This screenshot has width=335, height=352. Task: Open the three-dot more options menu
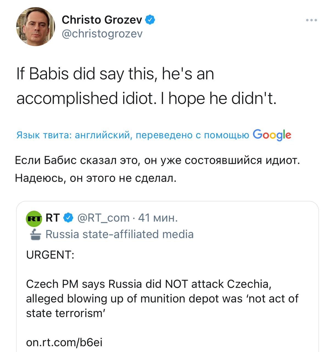pos(311,20)
